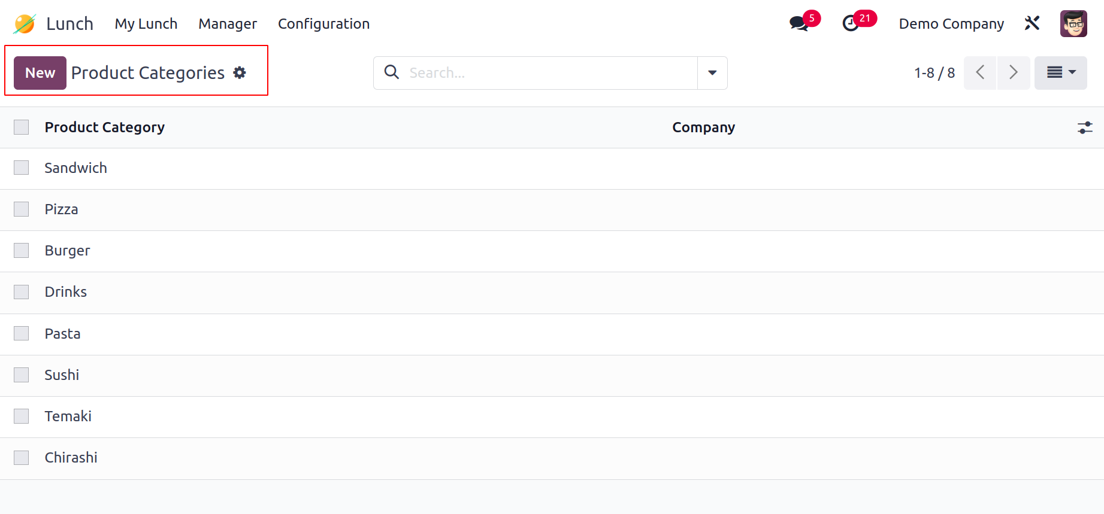
Task: Go to the next page arrow
Action: pos(1014,73)
